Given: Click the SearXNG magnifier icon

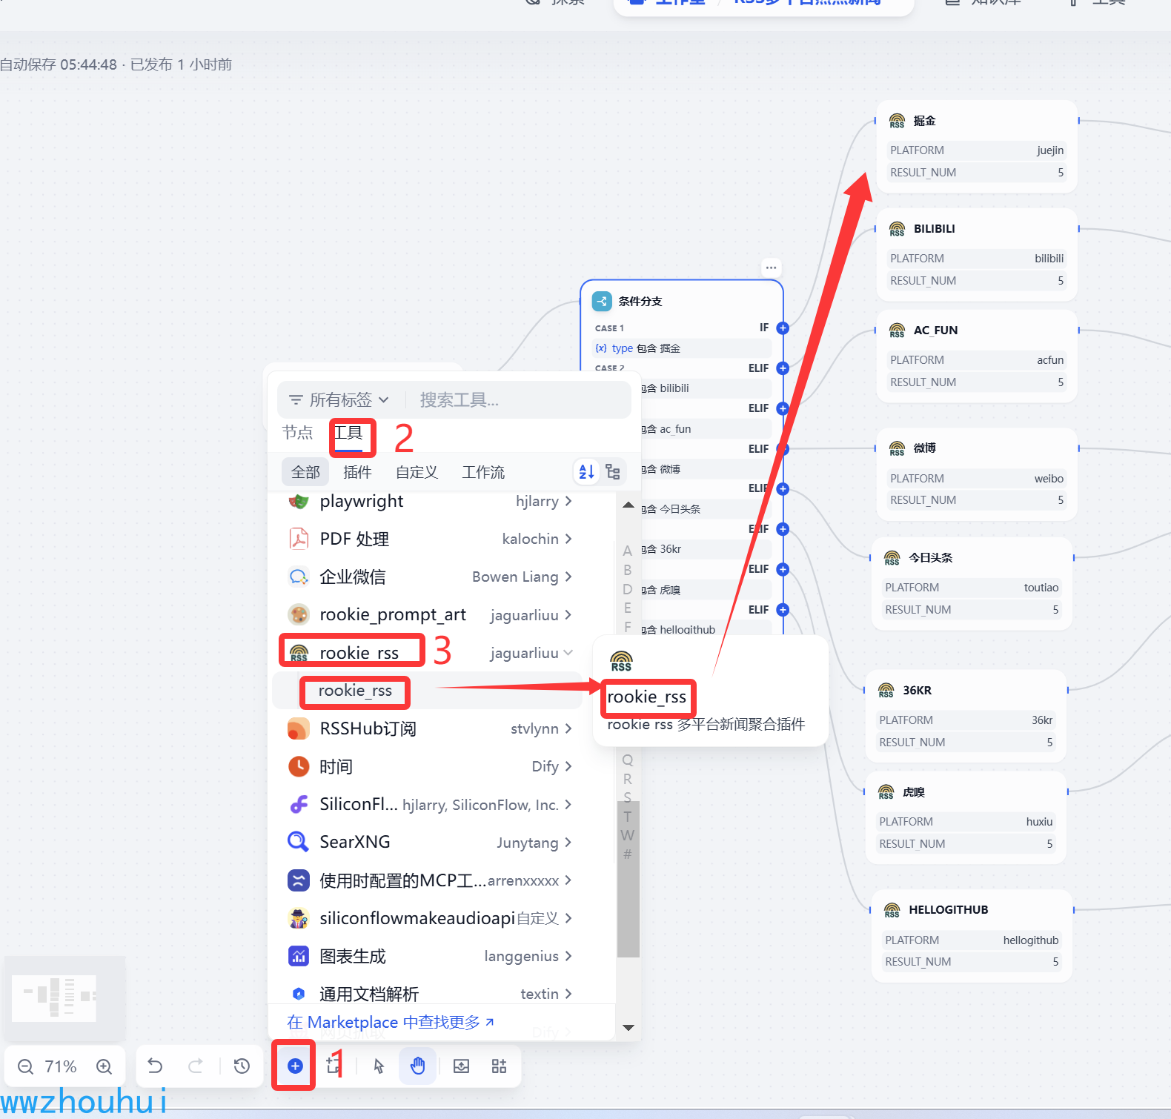Looking at the screenshot, I should tap(298, 842).
